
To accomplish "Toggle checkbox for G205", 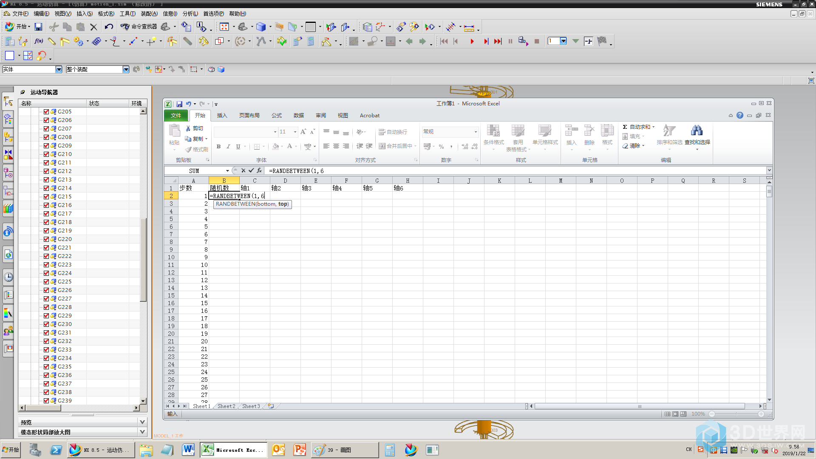I will pyautogui.click(x=46, y=112).
